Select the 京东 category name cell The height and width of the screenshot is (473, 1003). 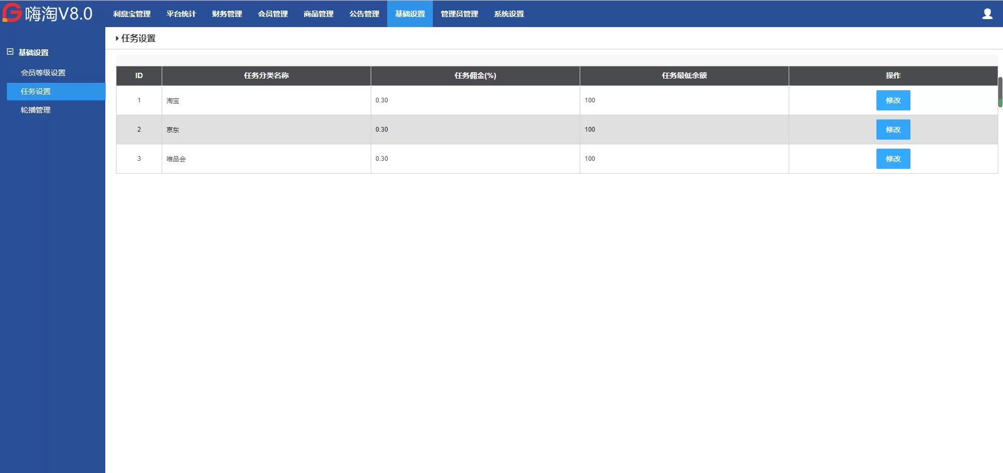(266, 130)
